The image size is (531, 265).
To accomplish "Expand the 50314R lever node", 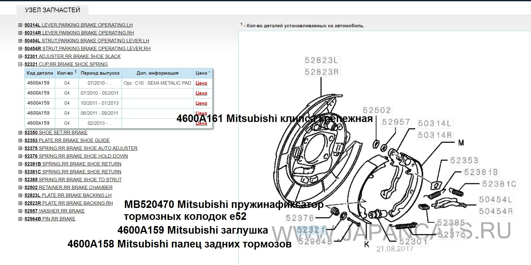I will 20,33.
